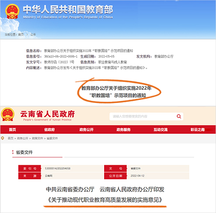Click the 文号 label cell

tap(115, 169)
